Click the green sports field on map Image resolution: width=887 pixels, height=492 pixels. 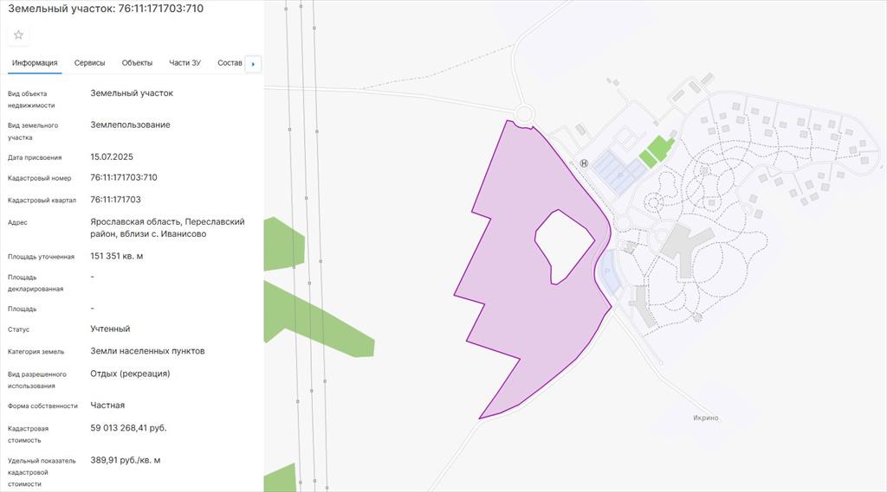(x=655, y=150)
